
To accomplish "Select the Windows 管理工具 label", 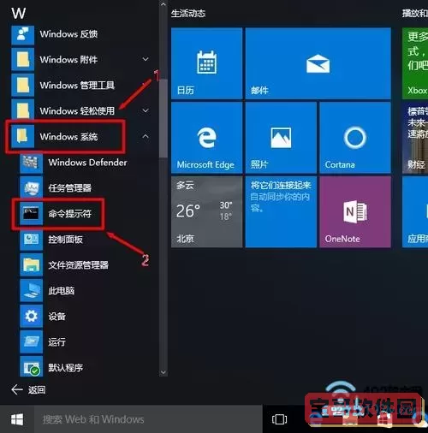I will point(77,86).
